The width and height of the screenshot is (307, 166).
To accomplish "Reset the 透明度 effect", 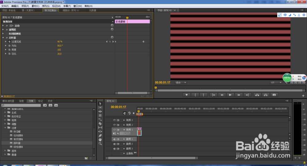I will [112, 29].
